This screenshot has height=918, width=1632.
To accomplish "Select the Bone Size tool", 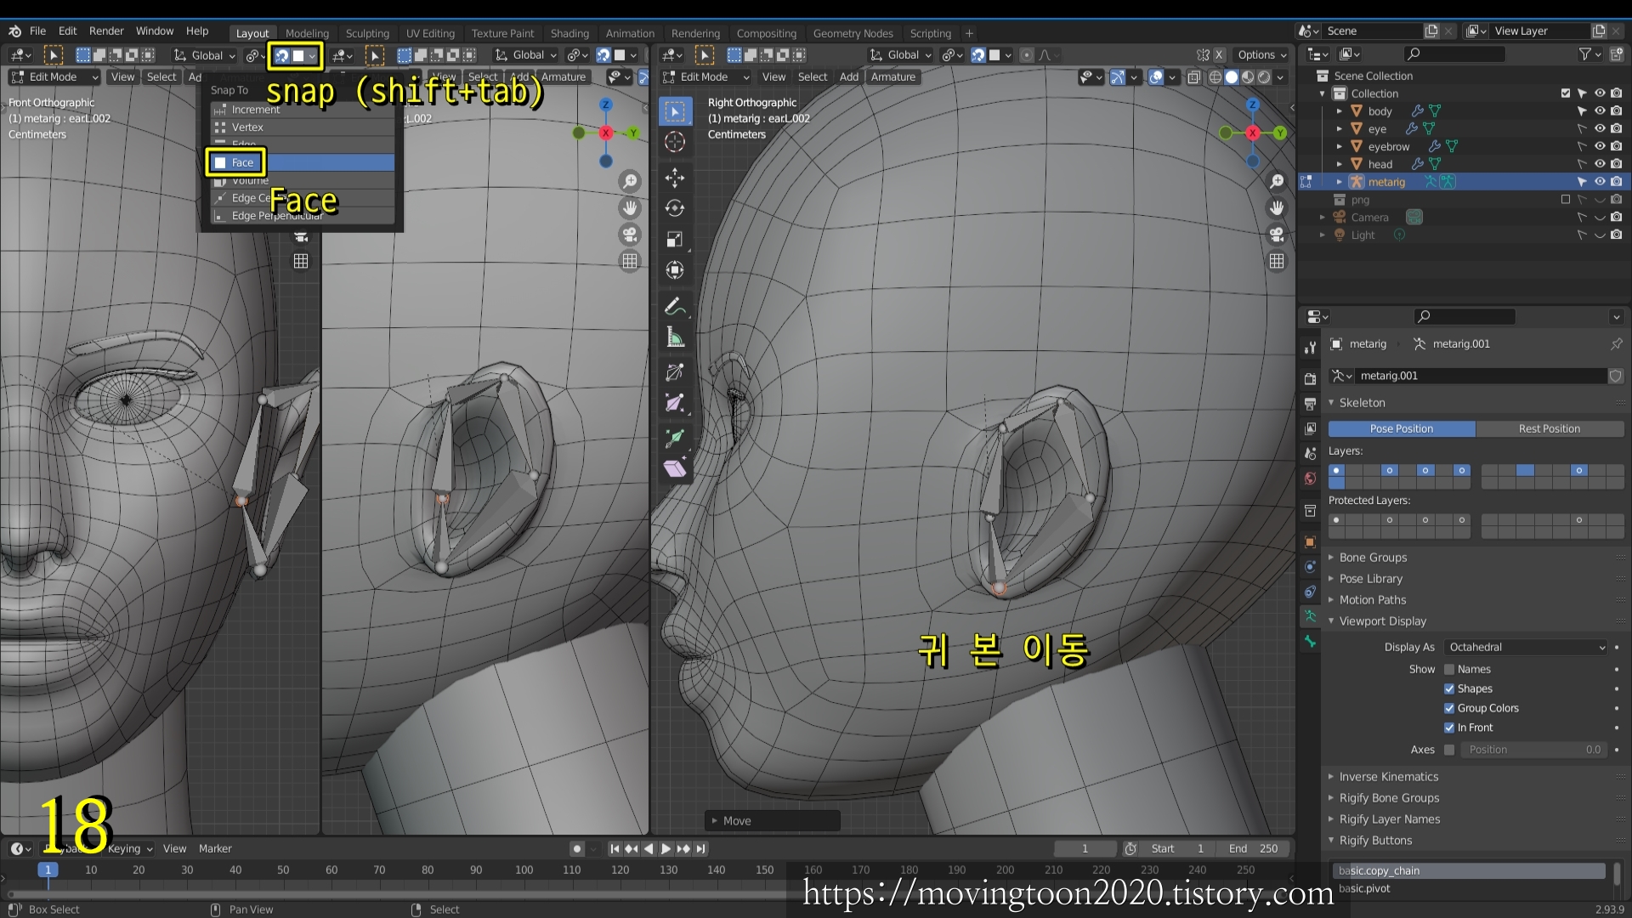I will pyautogui.click(x=675, y=403).
